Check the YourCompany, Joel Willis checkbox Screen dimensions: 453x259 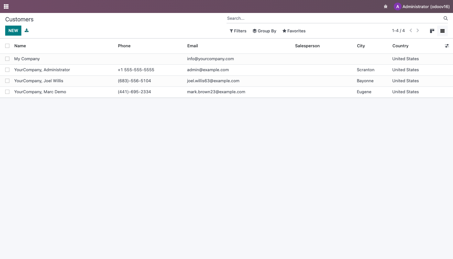click(7, 81)
